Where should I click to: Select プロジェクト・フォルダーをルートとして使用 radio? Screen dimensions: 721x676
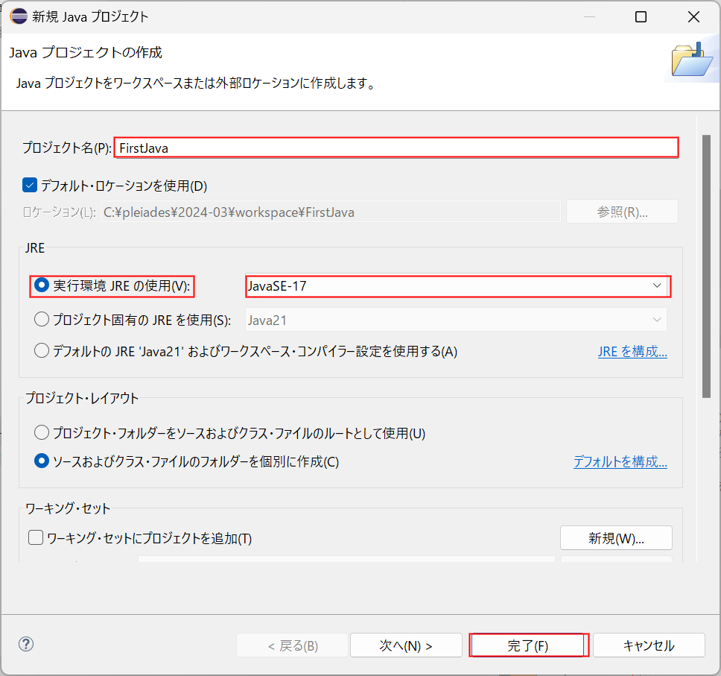tap(42, 432)
